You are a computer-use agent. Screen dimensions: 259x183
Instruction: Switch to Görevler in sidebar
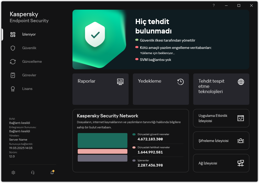coord(29,75)
